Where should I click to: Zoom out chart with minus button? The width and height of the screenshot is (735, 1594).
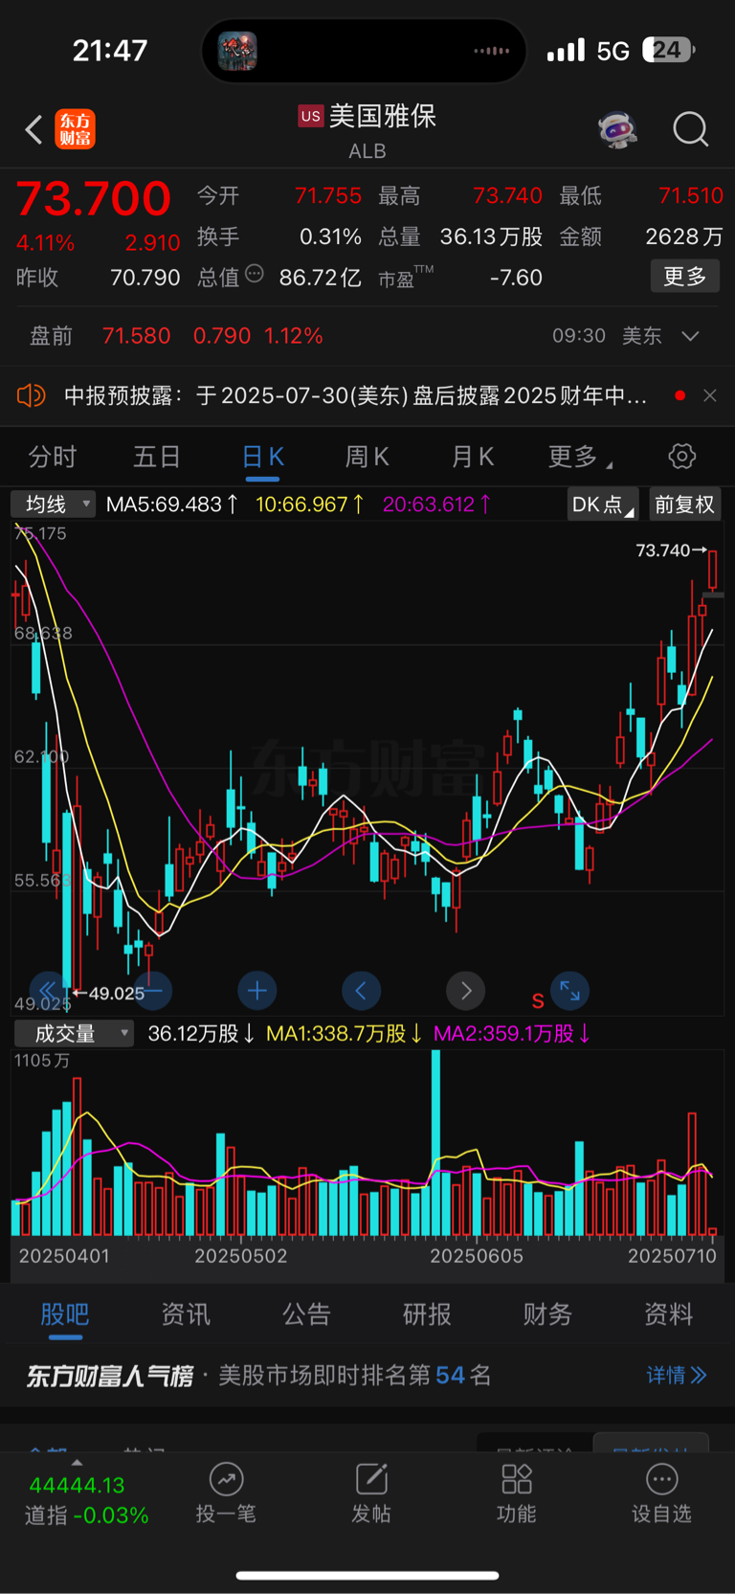click(x=154, y=991)
